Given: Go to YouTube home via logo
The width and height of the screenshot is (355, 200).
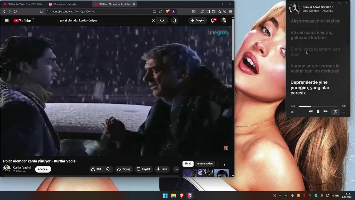Looking at the screenshot, I should 22,21.
